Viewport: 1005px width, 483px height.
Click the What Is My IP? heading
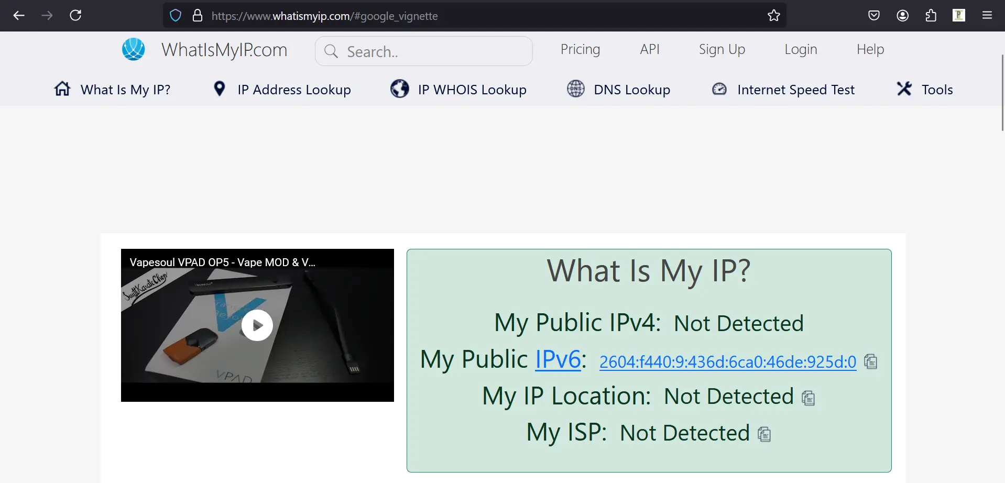pos(649,272)
